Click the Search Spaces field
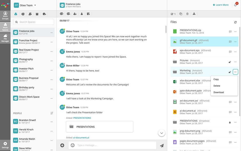 pyautogui.click(x=33, y=22)
